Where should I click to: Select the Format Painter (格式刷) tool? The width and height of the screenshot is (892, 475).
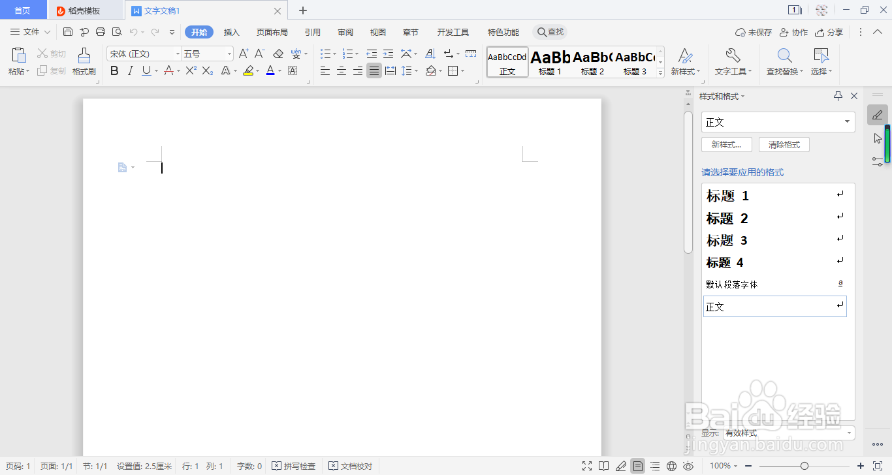tap(84, 61)
